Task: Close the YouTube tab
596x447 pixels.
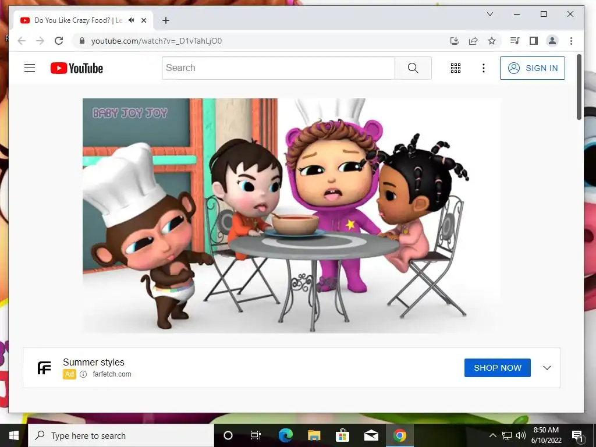Action: coord(144,20)
